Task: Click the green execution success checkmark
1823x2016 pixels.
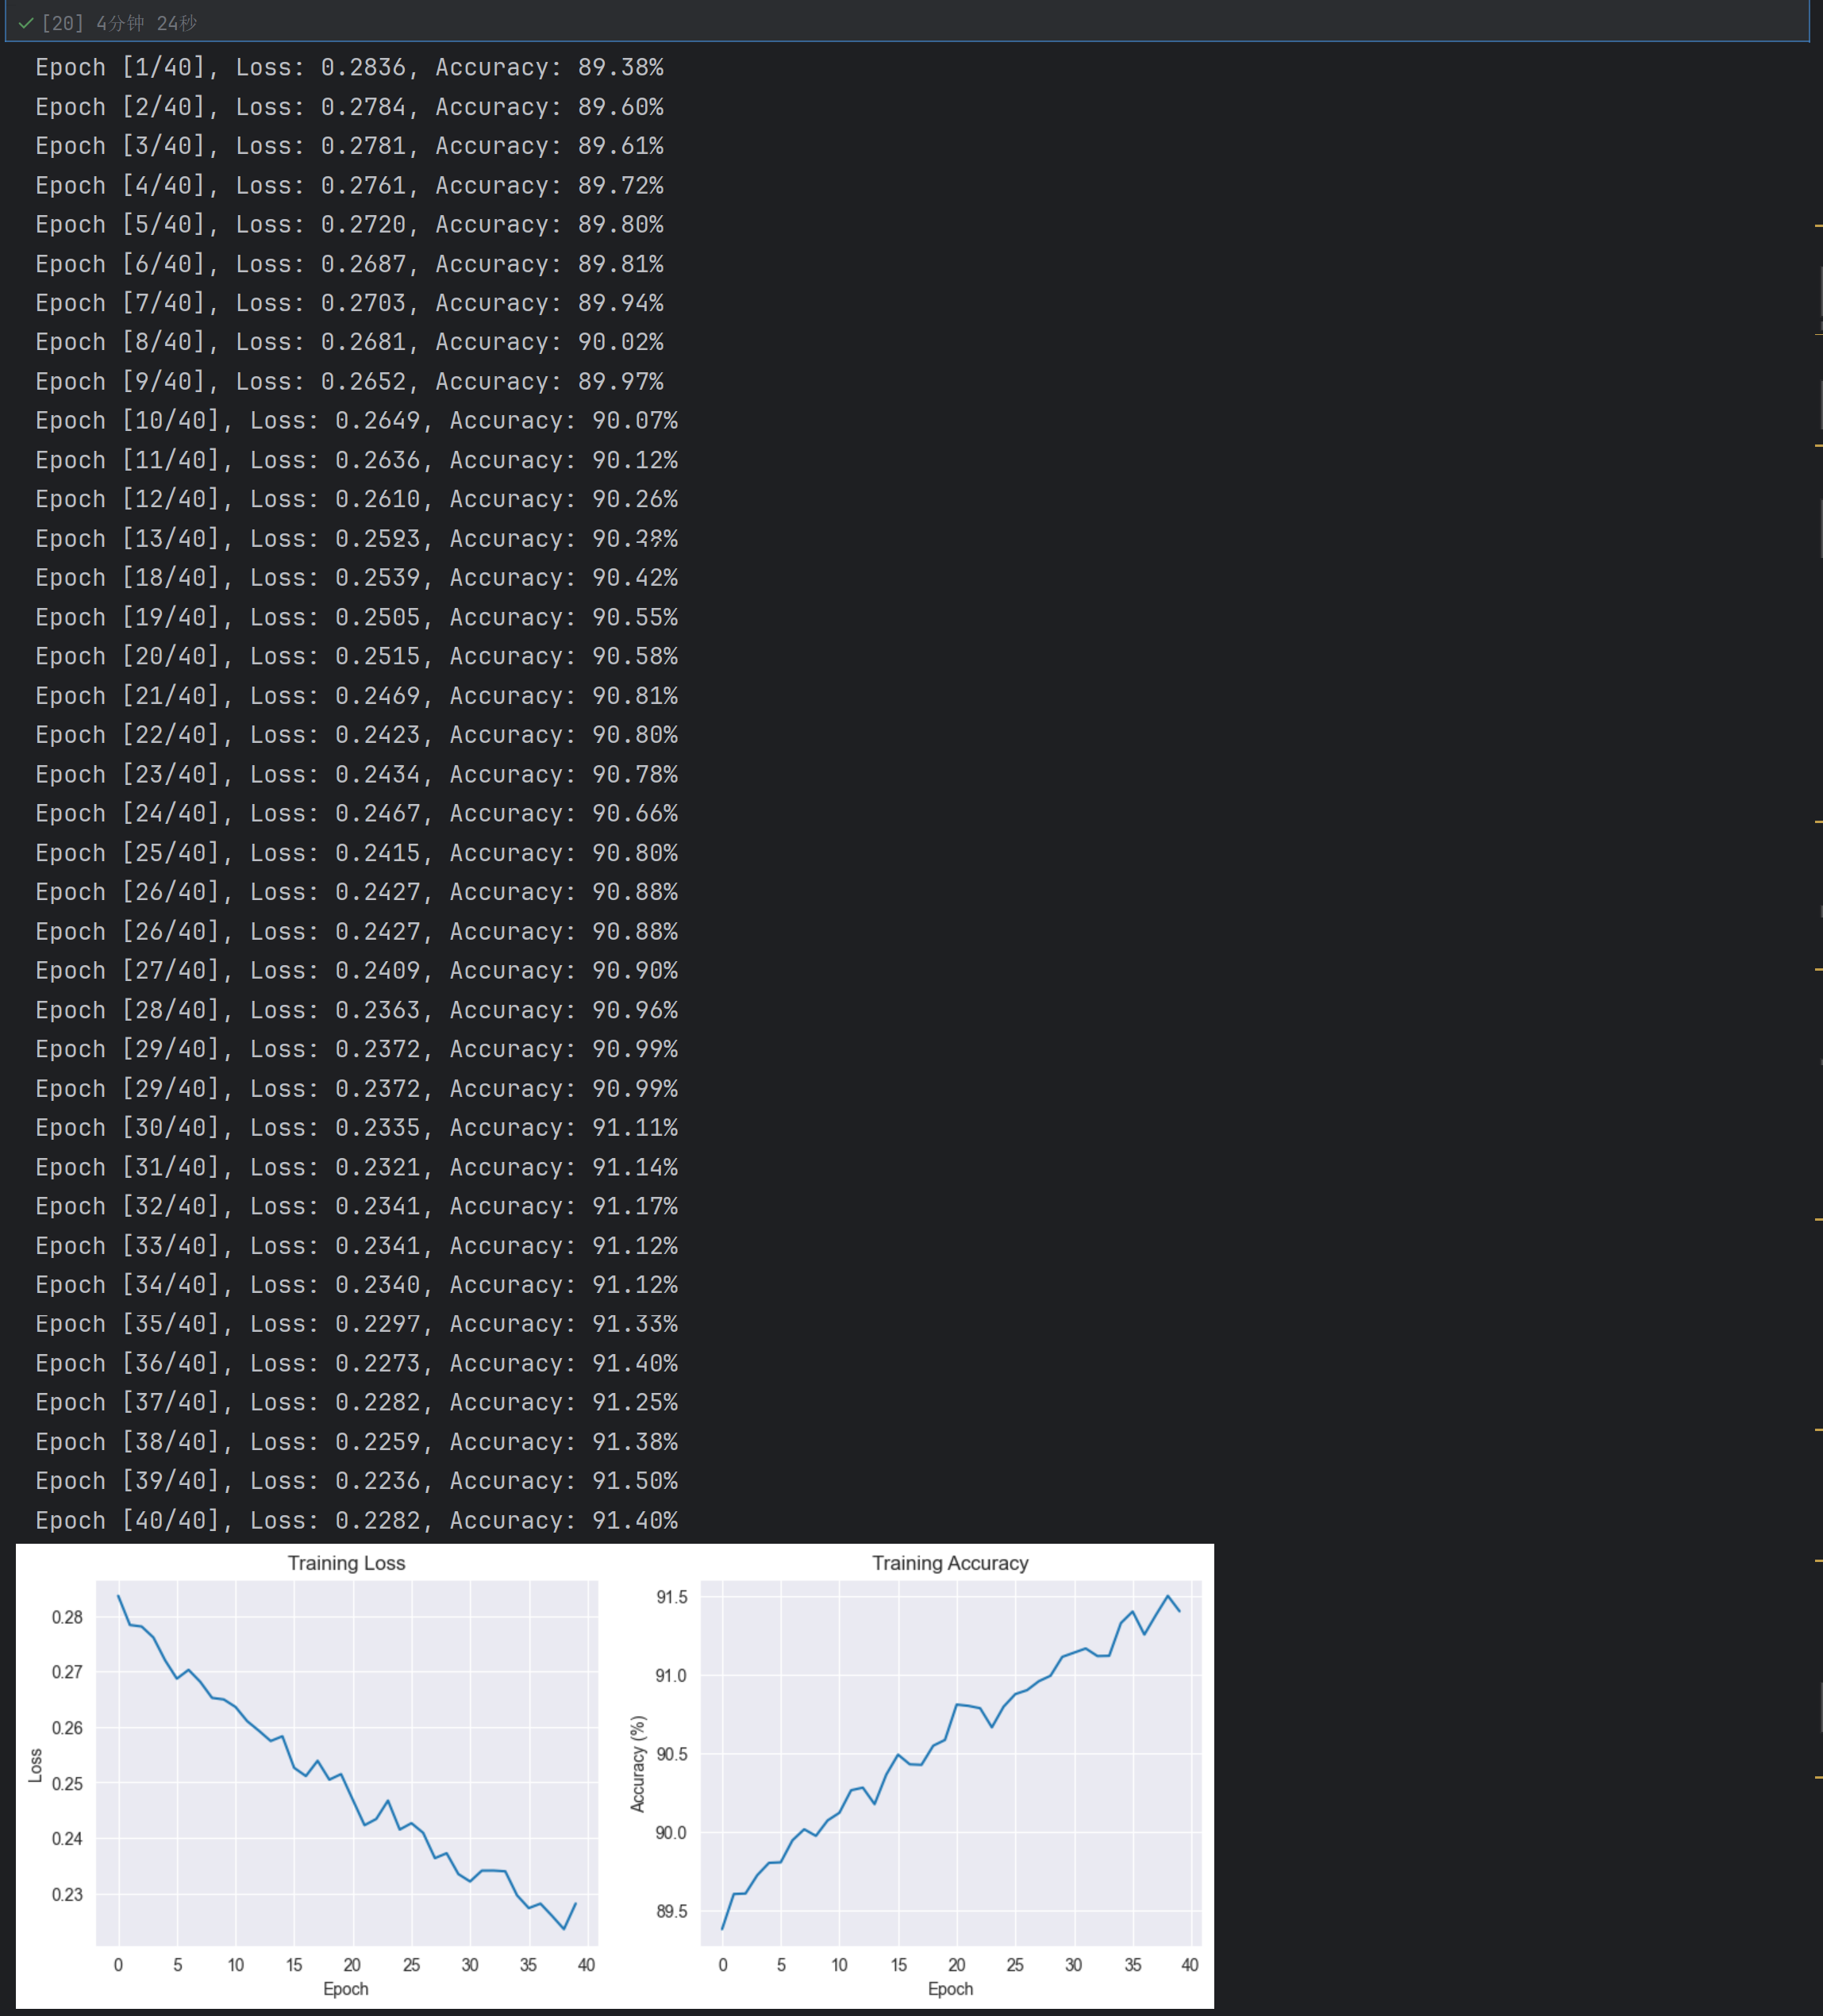Action: coord(26,23)
